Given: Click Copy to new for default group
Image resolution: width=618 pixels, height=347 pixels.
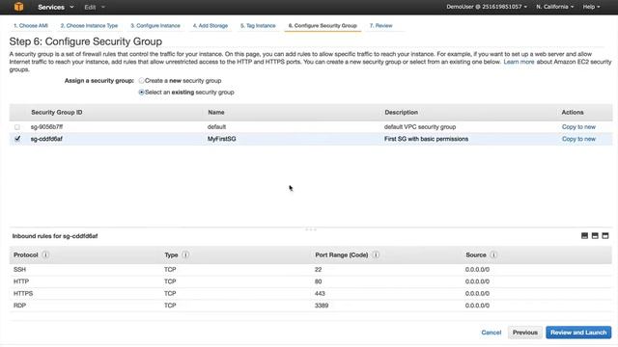Looking at the screenshot, I should (578, 127).
